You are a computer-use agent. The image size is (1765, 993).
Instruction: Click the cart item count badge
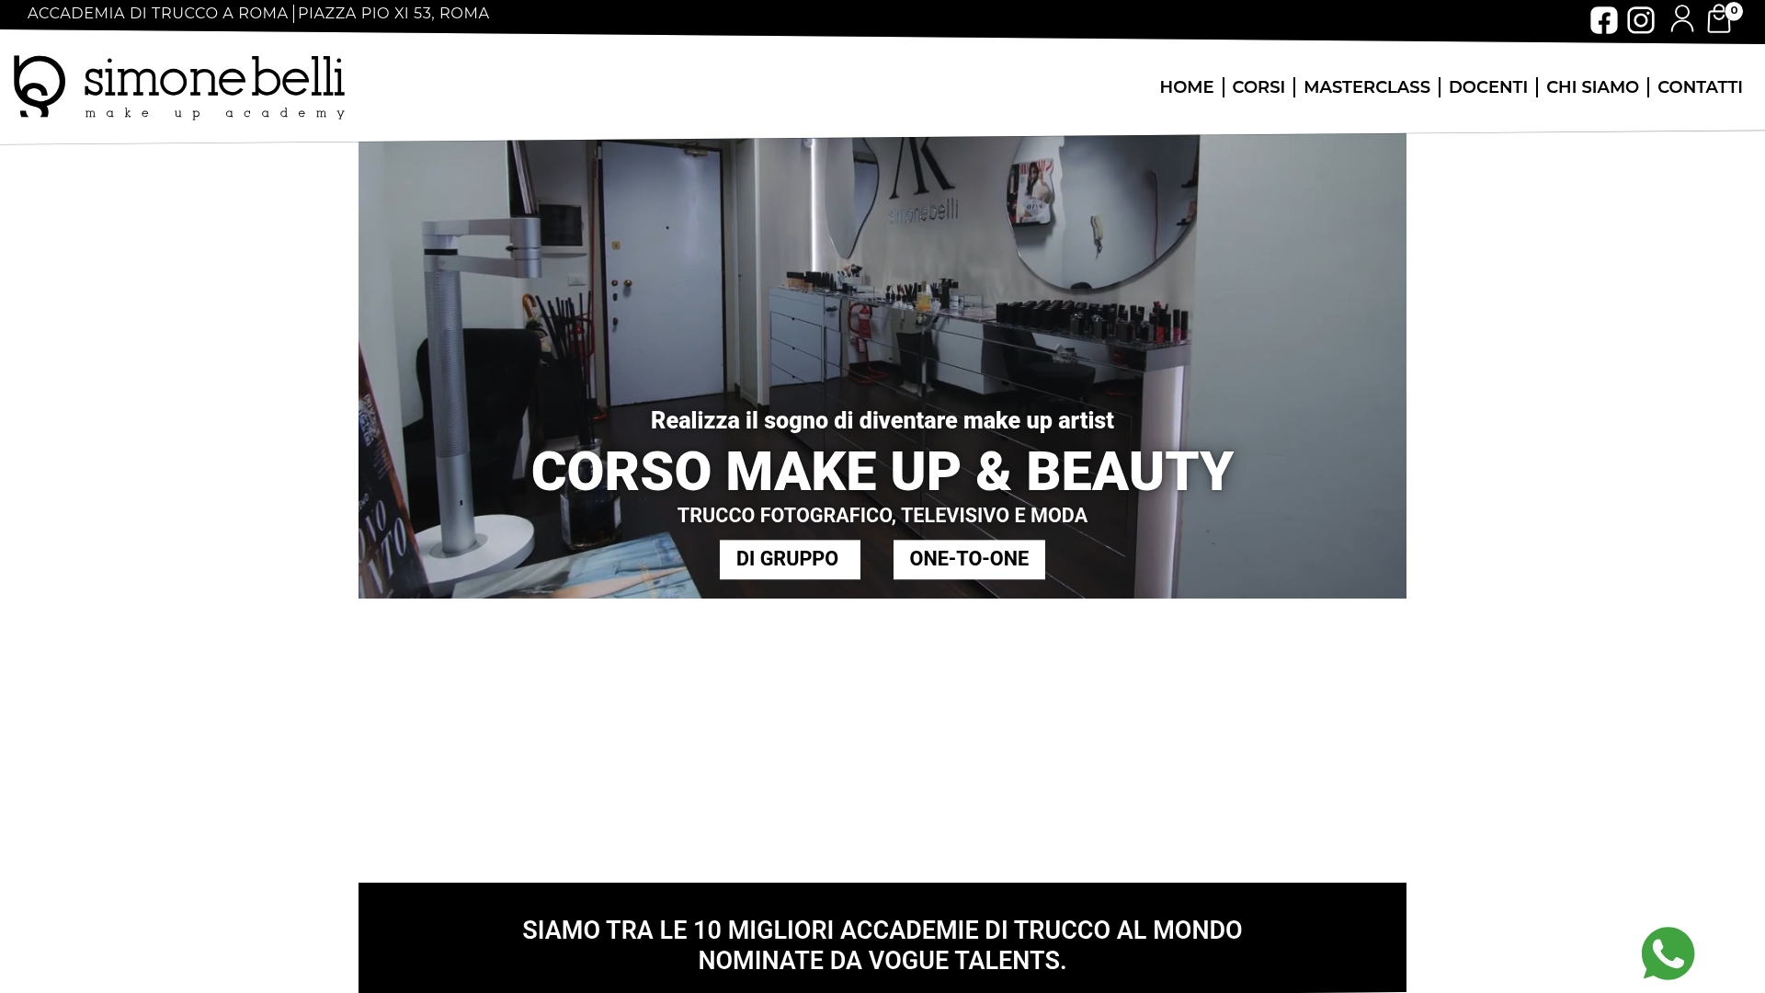(1734, 11)
